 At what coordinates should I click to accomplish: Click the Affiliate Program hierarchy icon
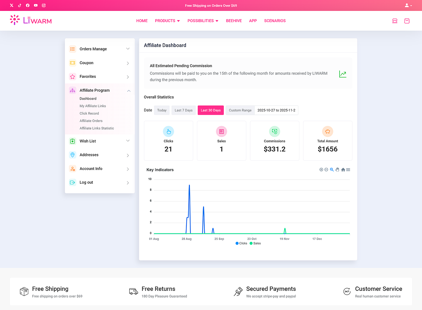click(x=73, y=90)
